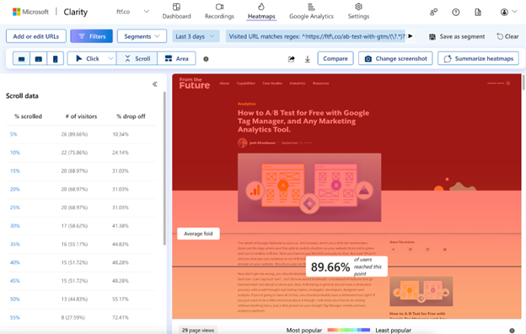Select the 25% scrolled row

(81, 207)
